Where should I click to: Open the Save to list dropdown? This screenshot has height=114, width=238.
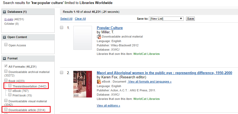pyautogui.click(x=166, y=19)
